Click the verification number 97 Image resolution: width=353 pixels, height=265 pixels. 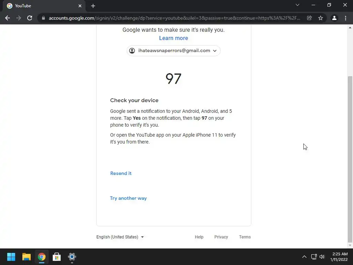point(174,79)
